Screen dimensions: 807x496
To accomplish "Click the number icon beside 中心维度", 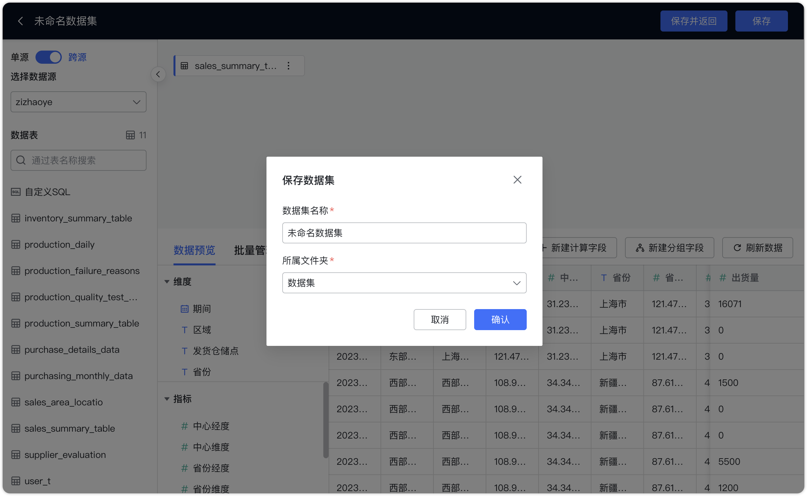I will tap(185, 447).
